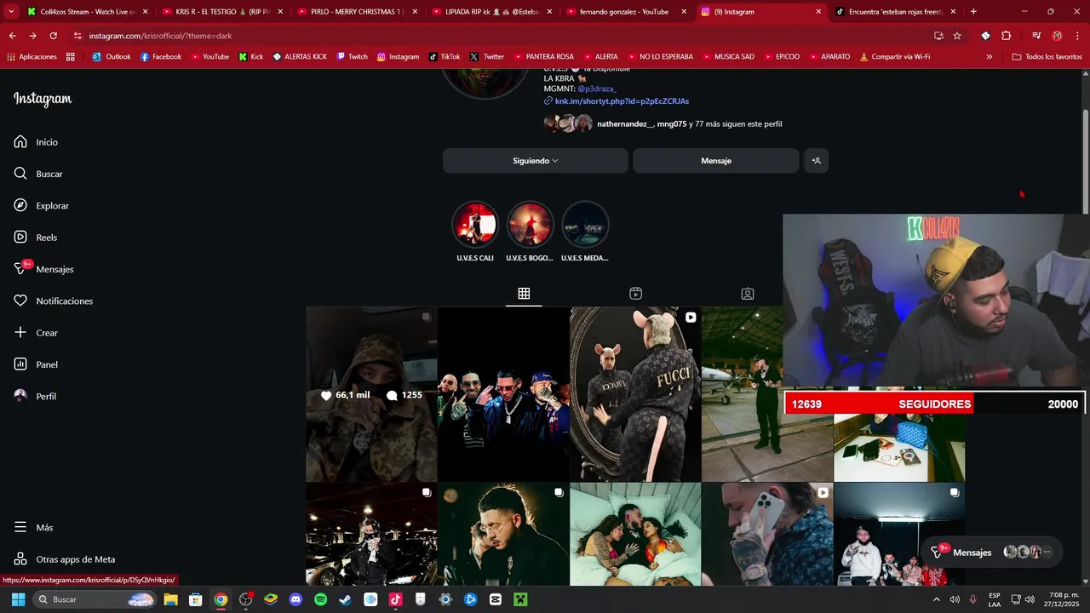Open Chrome tab search chevron

coord(11,12)
